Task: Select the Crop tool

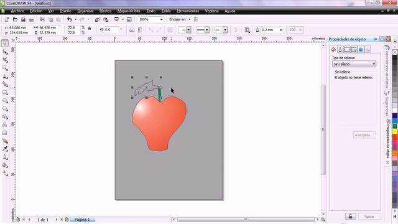Action: pyautogui.click(x=4, y=60)
